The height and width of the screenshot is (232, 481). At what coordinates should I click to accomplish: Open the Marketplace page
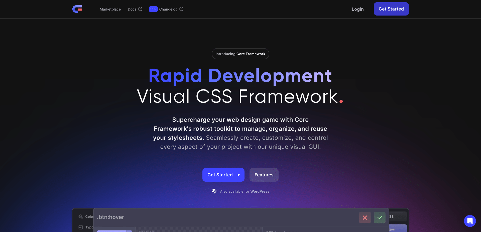(110, 9)
